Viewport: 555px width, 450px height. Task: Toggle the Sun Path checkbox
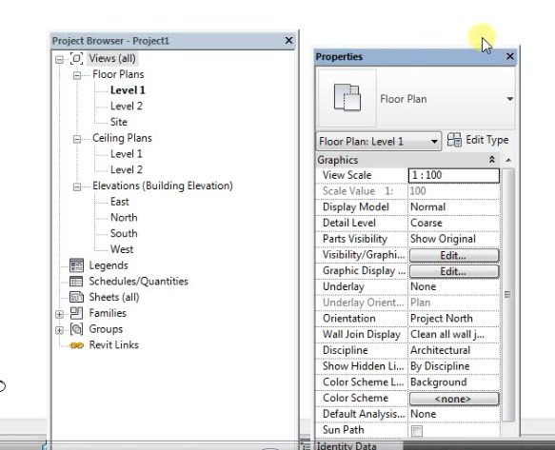click(417, 431)
